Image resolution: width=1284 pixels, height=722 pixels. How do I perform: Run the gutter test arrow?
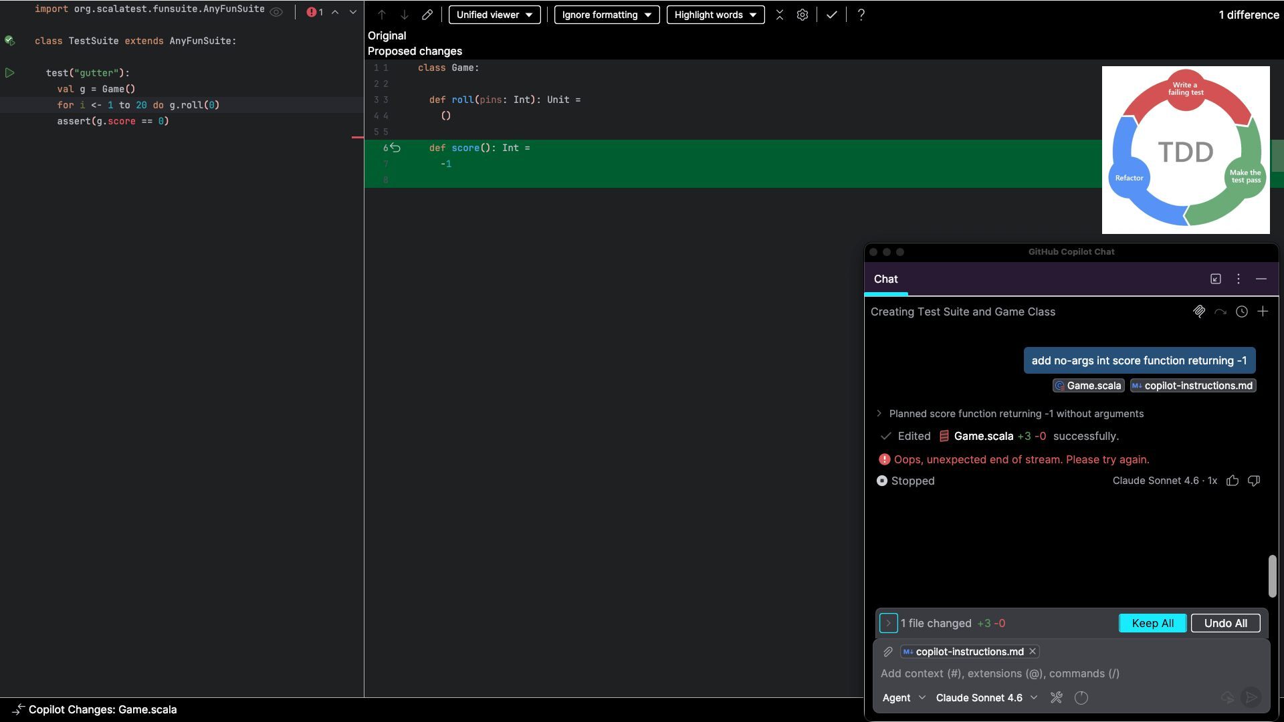point(10,73)
